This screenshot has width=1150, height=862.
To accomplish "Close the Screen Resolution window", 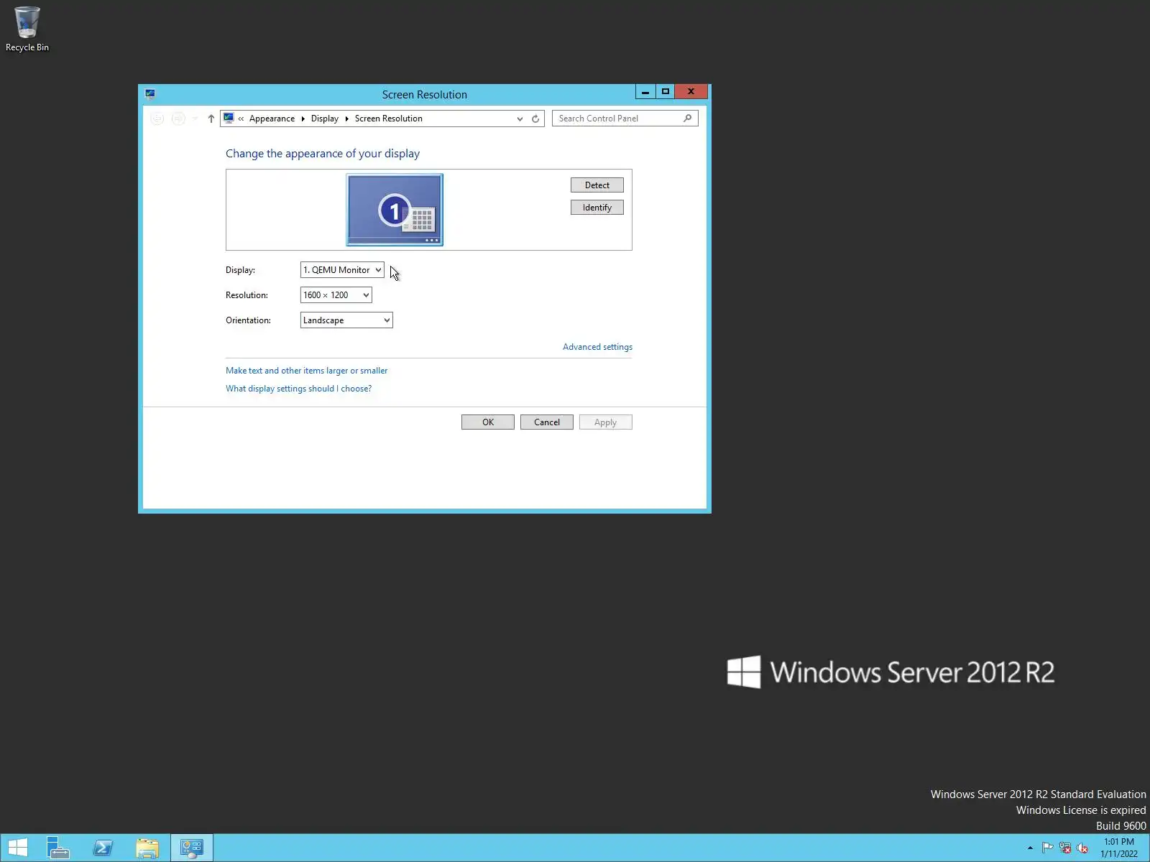I will 691,92.
